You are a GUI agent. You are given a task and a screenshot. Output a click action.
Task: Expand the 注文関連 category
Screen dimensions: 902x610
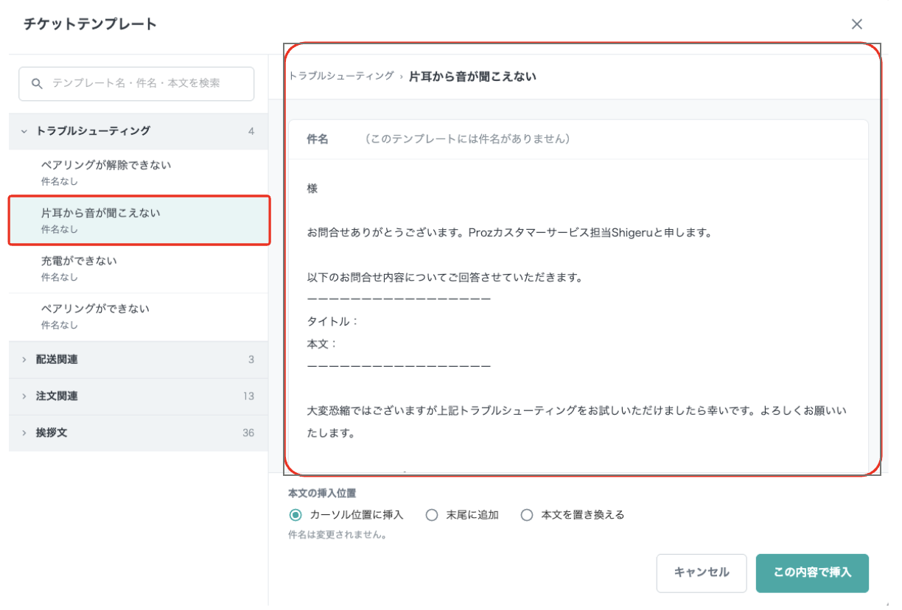139,396
